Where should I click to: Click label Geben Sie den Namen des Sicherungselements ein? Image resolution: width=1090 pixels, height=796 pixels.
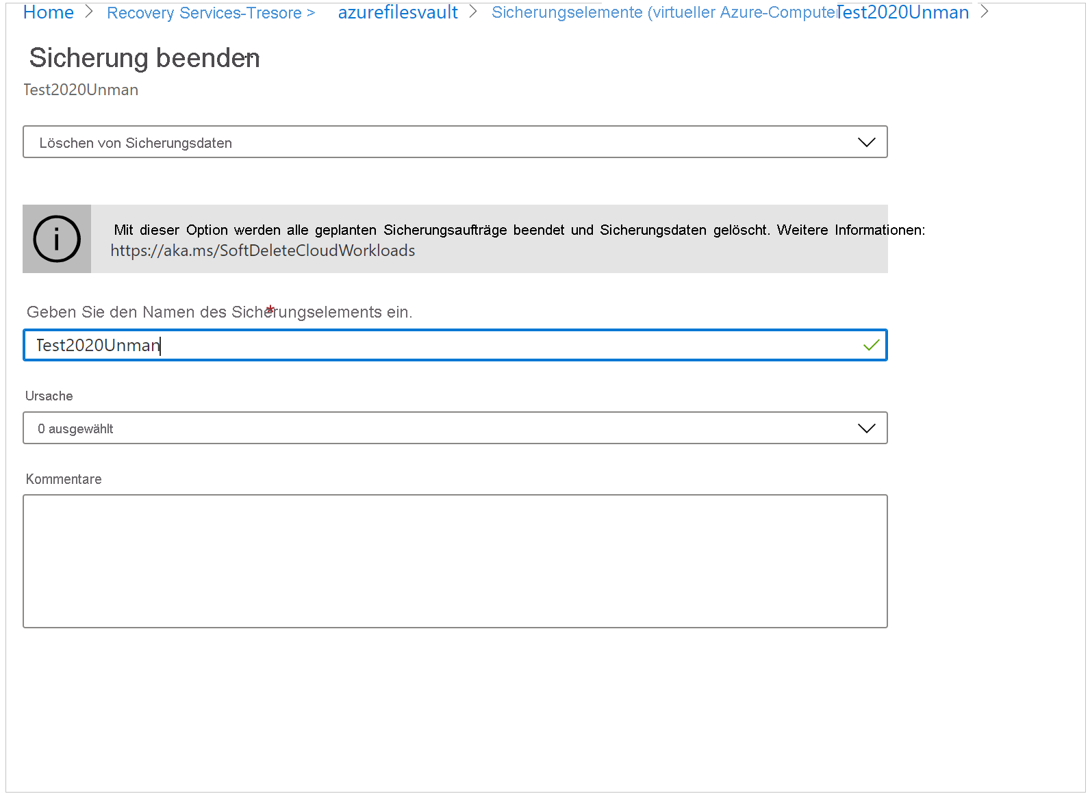click(220, 312)
